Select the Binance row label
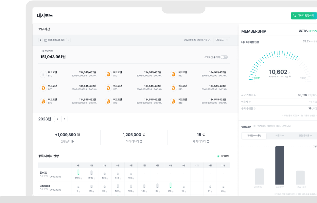 (45, 186)
